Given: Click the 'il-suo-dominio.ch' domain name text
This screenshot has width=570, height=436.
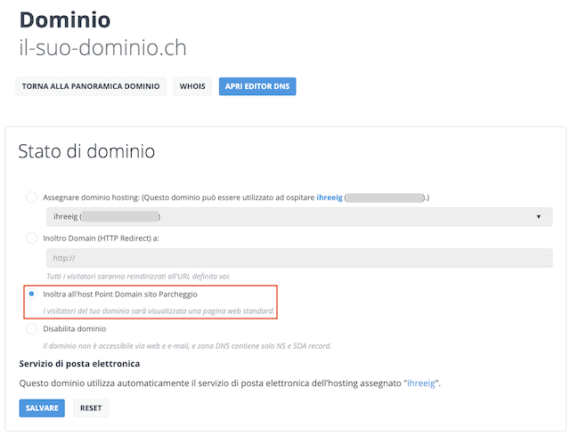Looking at the screenshot, I should coord(103,47).
